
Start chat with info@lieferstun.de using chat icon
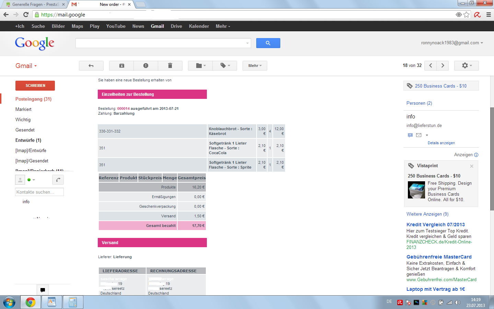(x=410, y=135)
